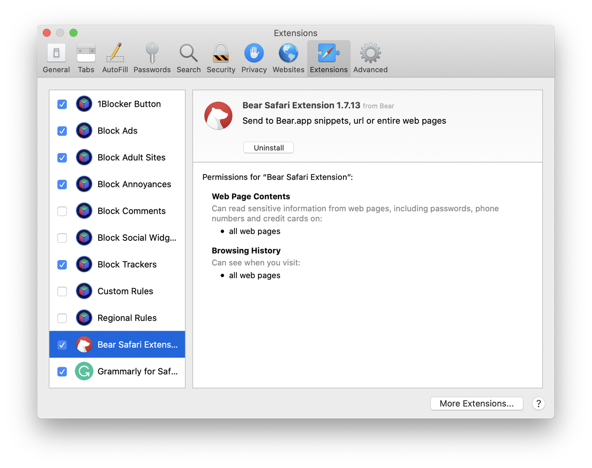
Task: Pick the Block Annoyances extension icon
Action: 84,184
